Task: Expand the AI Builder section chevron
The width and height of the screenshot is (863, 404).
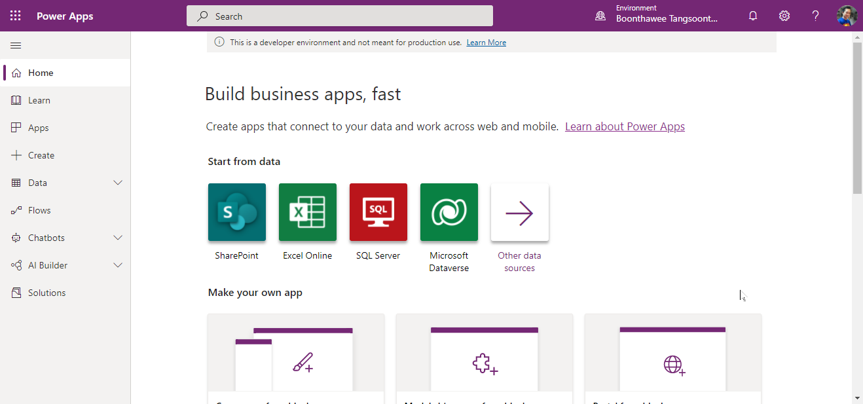Action: click(118, 265)
